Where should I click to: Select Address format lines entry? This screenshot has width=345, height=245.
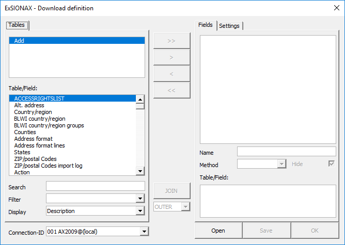tap(72, 145)
